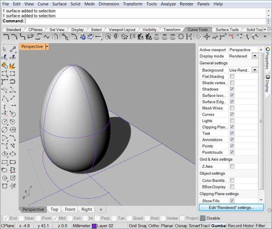Open the Display side panel tab
272x229 pixels.
268,84
